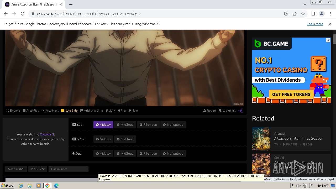336x189 pixels.
Task: Click the install app icon in the address bar
Action: pos(286,14)
